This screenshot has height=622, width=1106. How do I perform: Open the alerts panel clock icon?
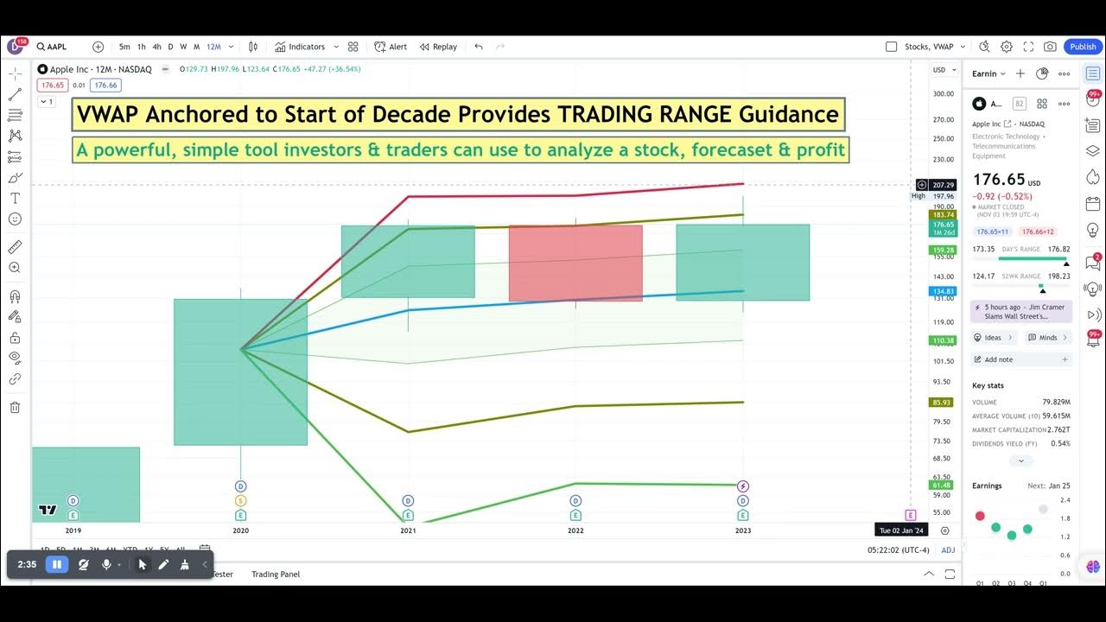point(1093,99)
